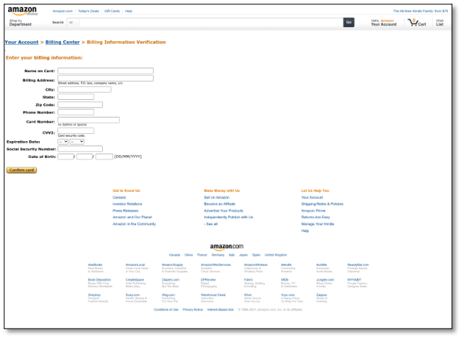Open Become an Affiliate link
This screenshot has width=462, height=338.
point(219,204)
